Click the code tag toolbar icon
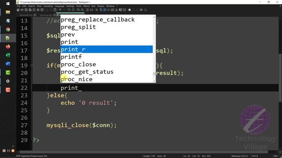 click(108, 10)
